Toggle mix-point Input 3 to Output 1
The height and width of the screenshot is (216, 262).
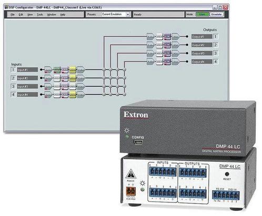104,86
